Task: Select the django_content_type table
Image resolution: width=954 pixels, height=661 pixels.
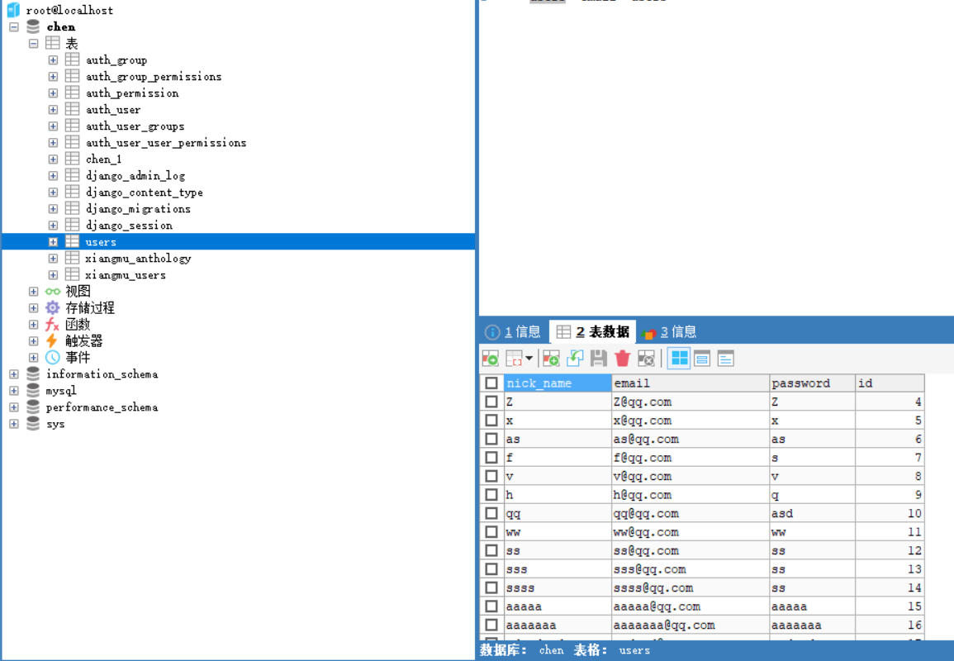Action: [145, 192]
